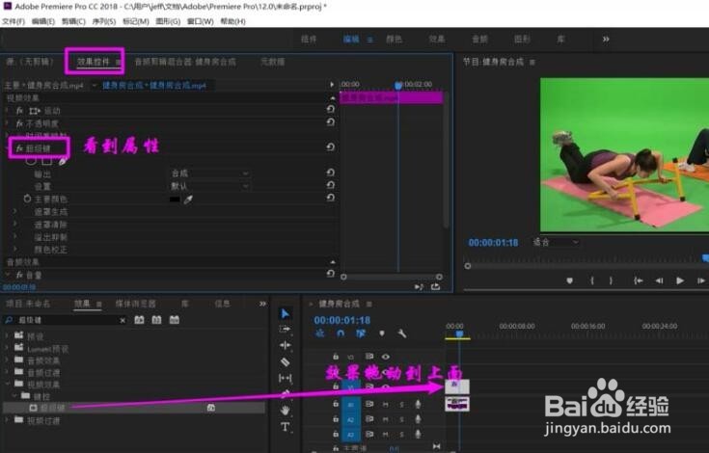Create rectangle mask under 超级键
This screenshot has width=709, height=453.
coord(46,160)
